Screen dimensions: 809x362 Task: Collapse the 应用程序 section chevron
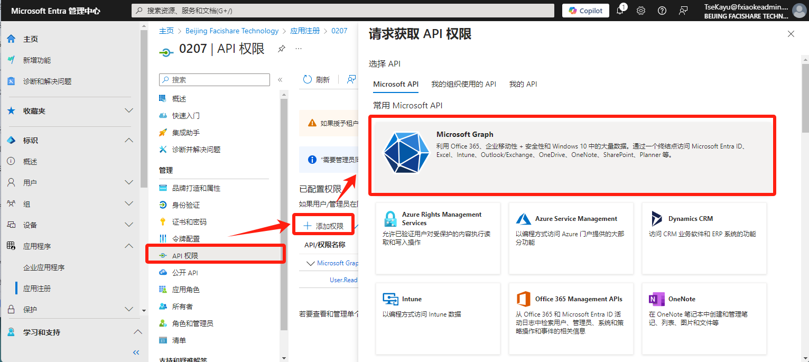(x=128, y=246)
